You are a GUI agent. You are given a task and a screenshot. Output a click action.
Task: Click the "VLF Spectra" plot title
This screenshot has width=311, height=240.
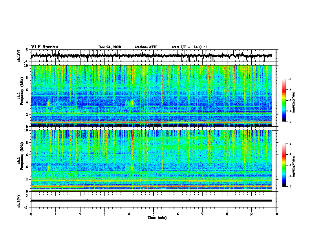tap(44, 47)
